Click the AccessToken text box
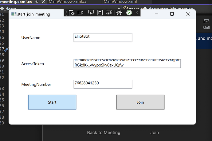 pos(127,63)
